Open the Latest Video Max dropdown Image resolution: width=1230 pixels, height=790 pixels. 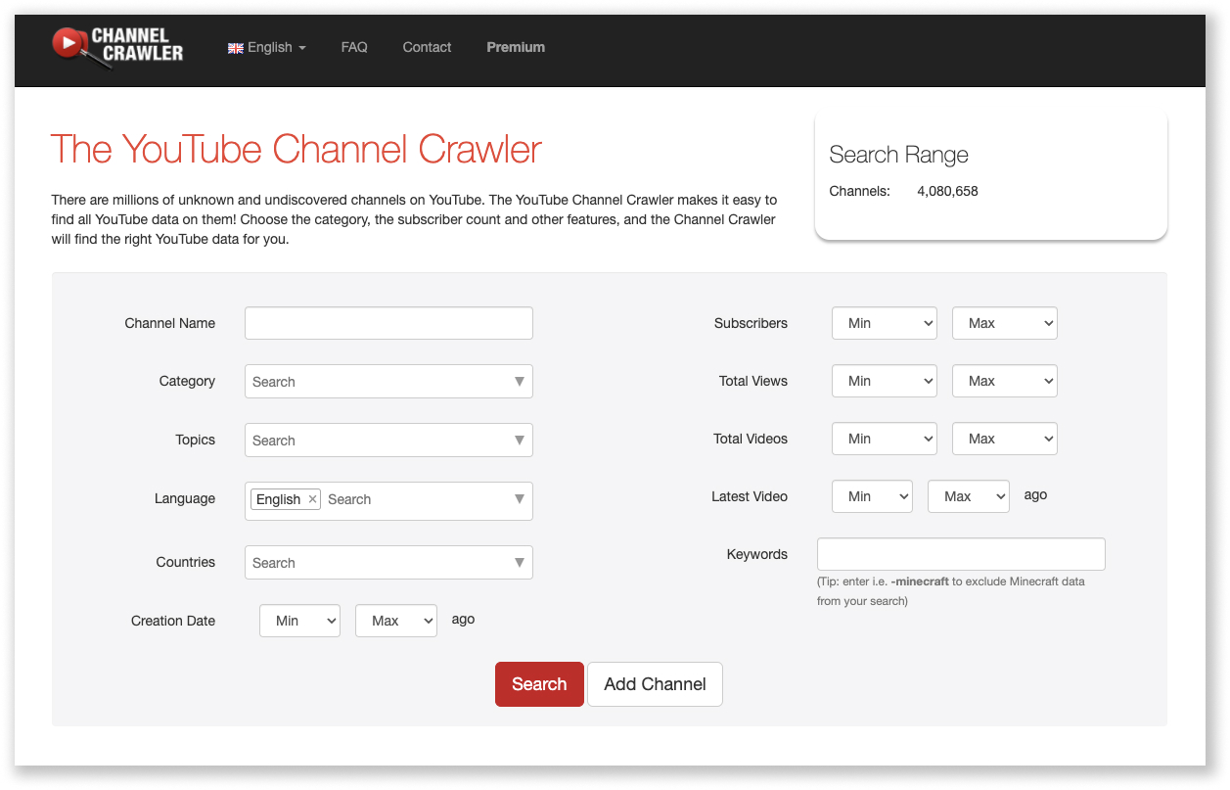pos(968,496)
